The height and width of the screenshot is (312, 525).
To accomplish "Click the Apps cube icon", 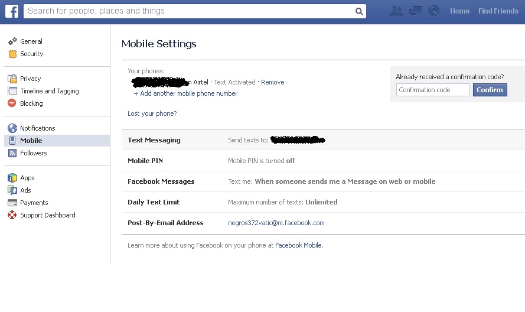I will (x=12, y=178).
